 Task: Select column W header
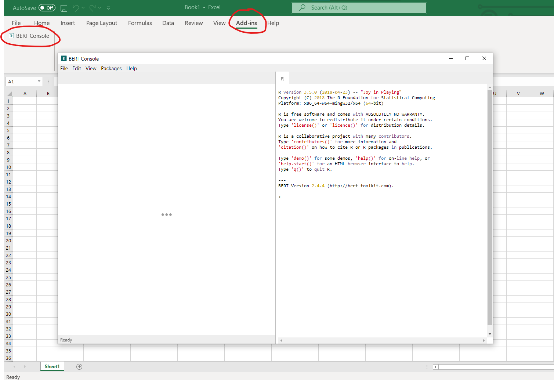(542, 93)
